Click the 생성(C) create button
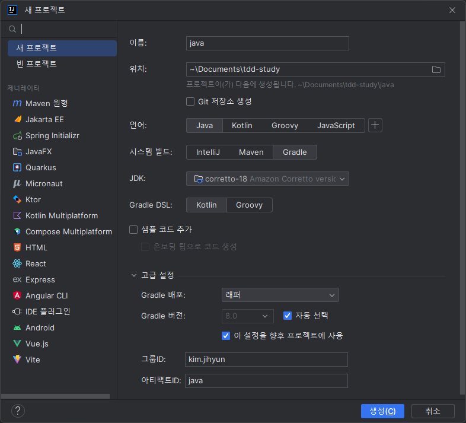Screen dimensions: 466x423 [382, 411]
